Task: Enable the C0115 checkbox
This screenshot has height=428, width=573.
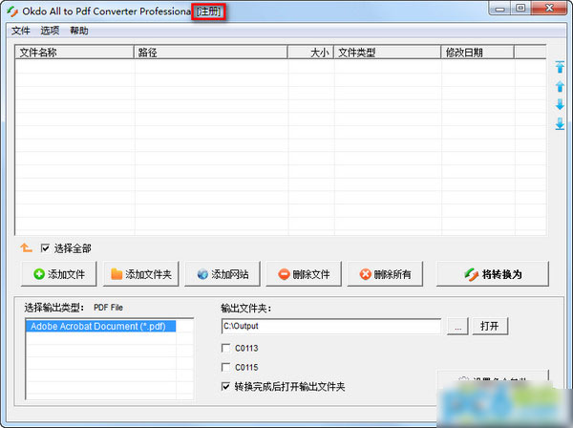Action: point(225,367)
